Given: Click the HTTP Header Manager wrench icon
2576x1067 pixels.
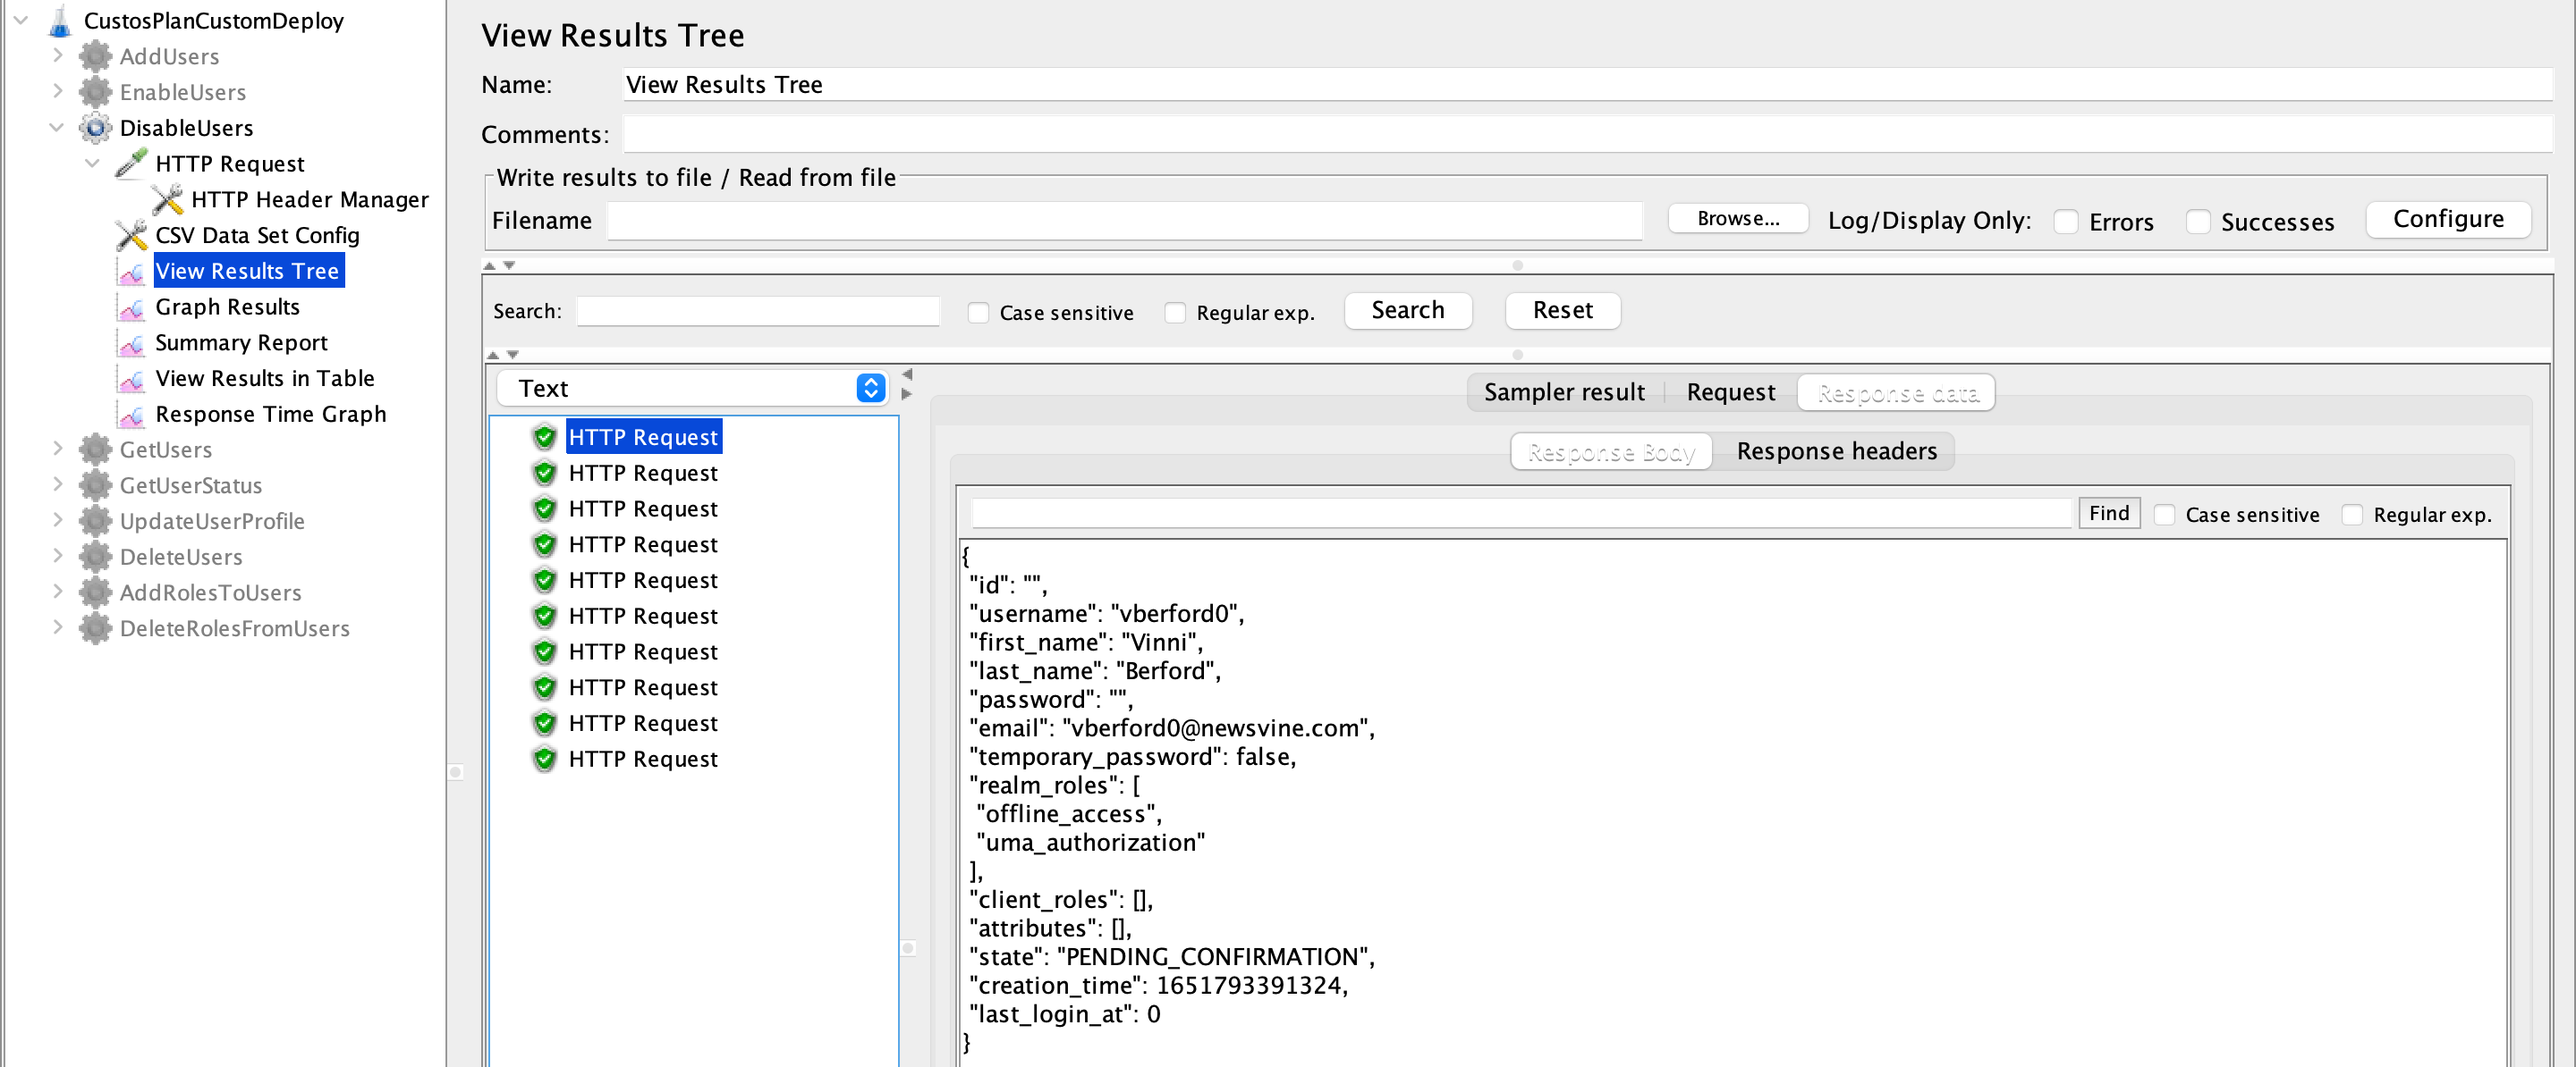Looking at the screenshot, I should point(167,200).
